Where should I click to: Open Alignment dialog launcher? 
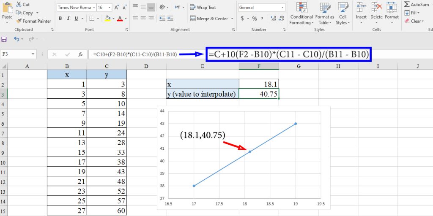(x=233, y=30)
